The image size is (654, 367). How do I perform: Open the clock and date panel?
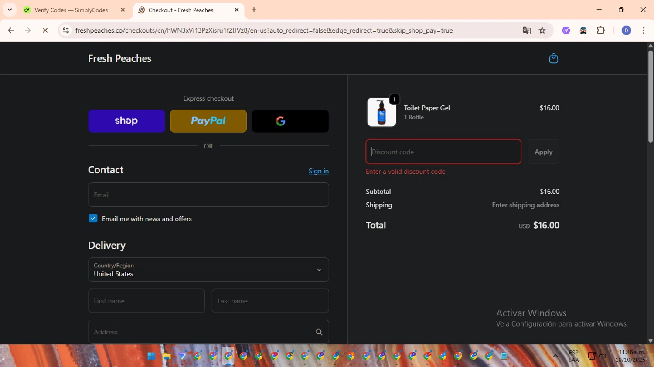click(630, 356)
